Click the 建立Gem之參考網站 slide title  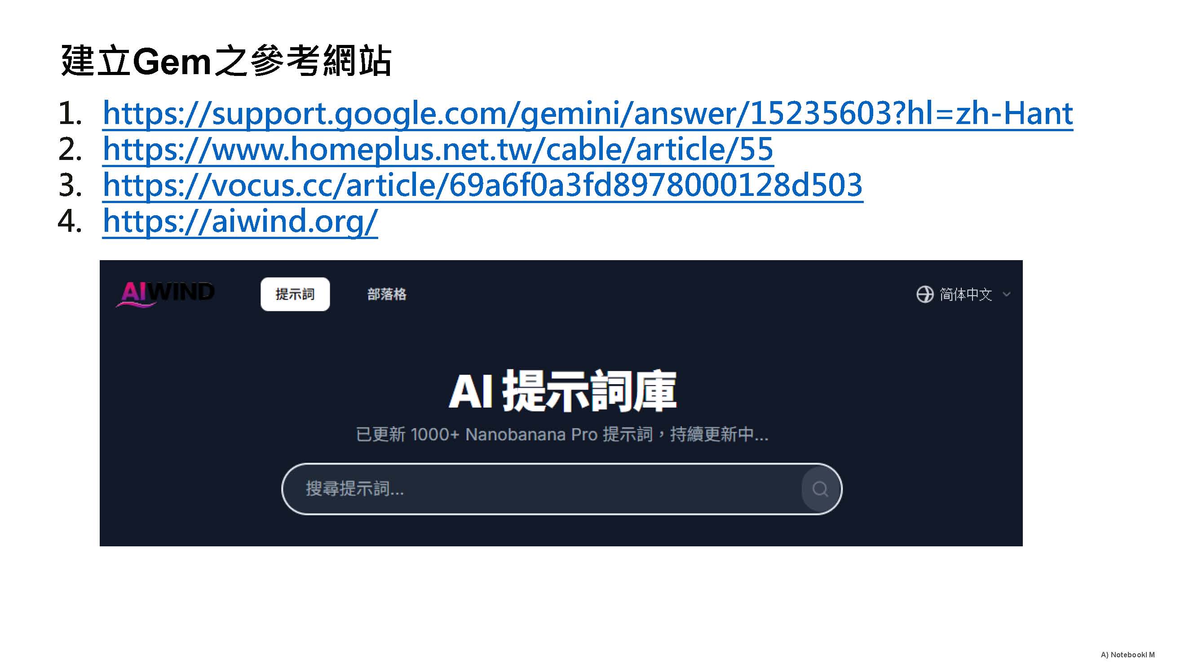(x=226, y=61)
